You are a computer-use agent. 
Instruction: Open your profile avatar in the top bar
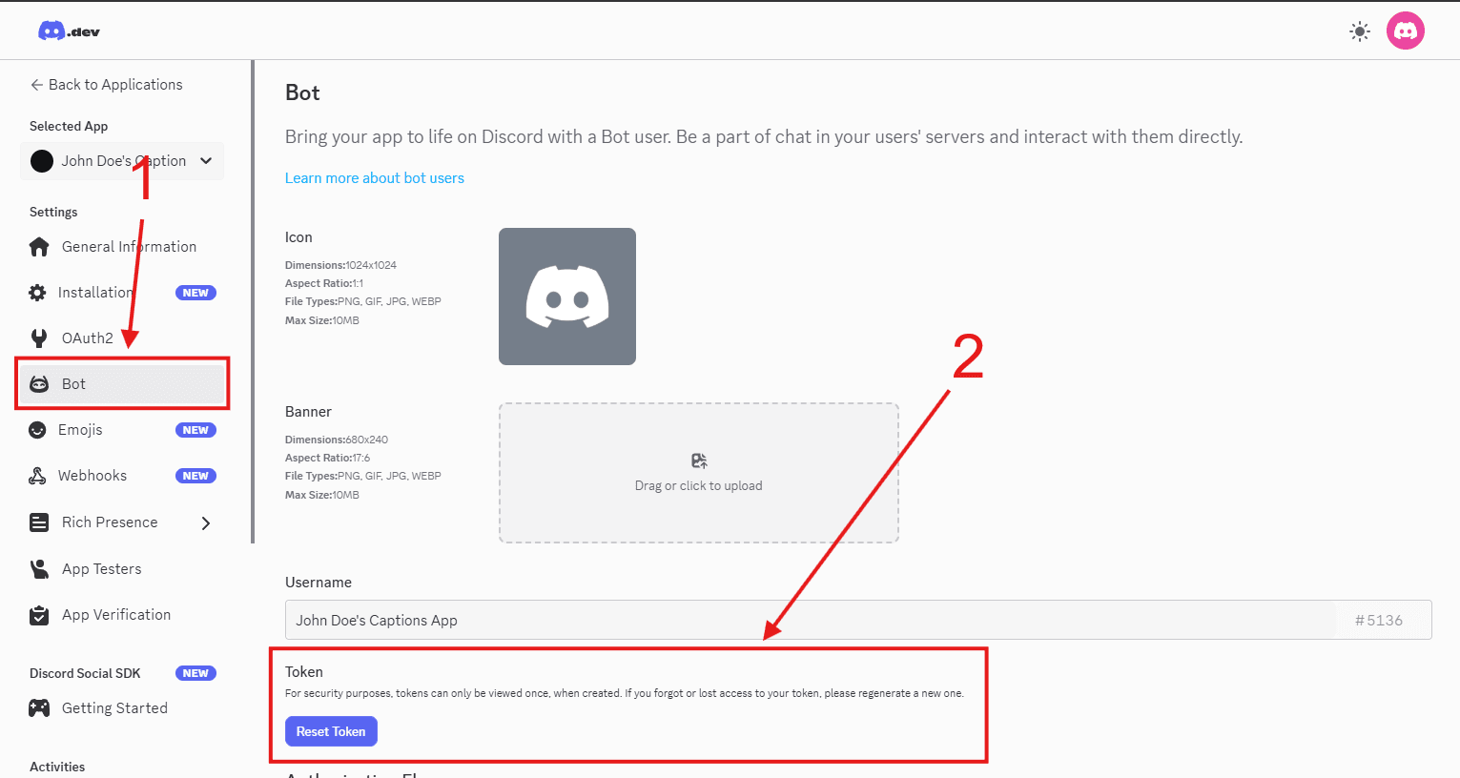tap(1406, 30)
